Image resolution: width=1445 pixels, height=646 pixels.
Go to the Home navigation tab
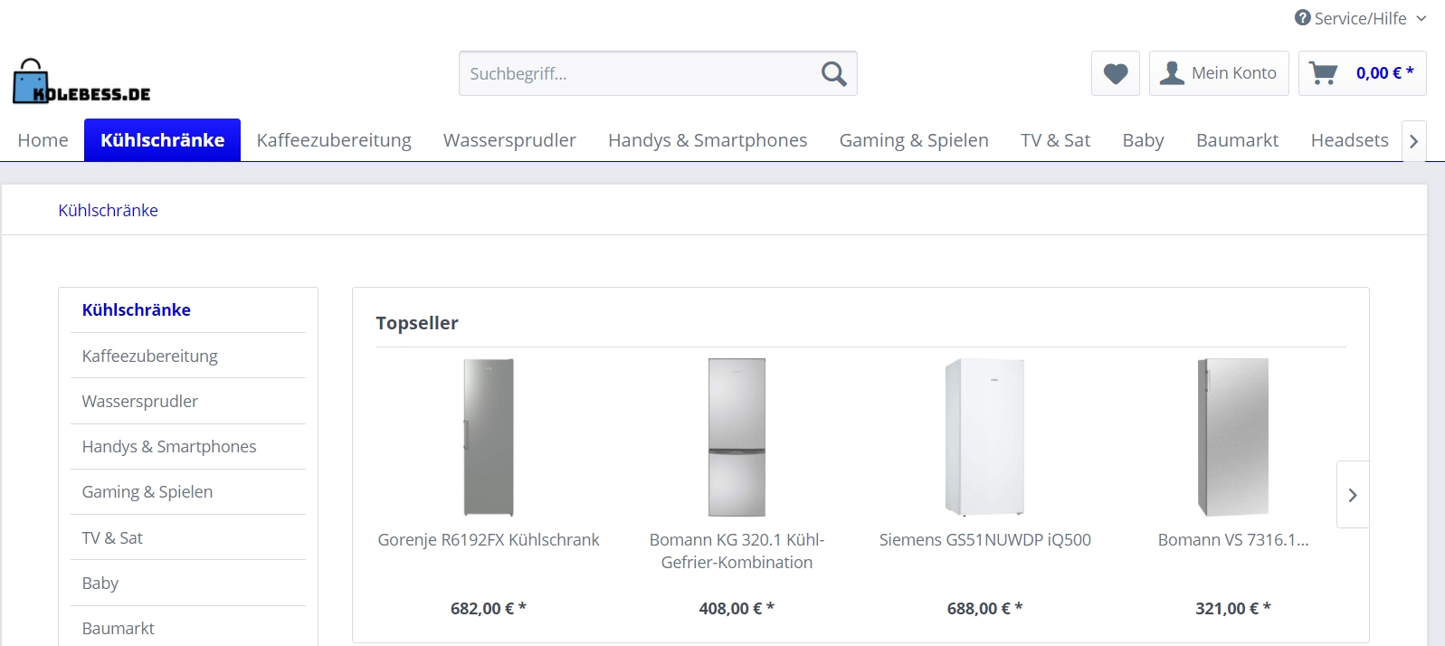click(43, 140)
